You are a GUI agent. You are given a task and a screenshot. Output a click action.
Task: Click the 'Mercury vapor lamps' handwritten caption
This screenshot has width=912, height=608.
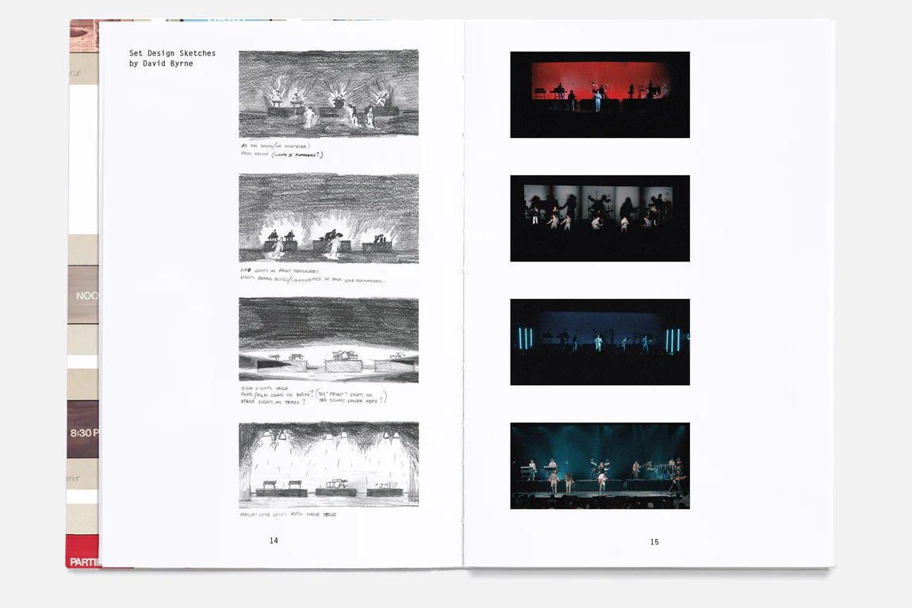(288, 514)
